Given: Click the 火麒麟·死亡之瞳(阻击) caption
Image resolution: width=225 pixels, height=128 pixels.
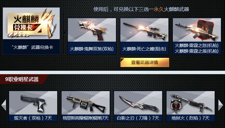Looking at the screenshot, I should pyautogui.click(x=144, y=49).
